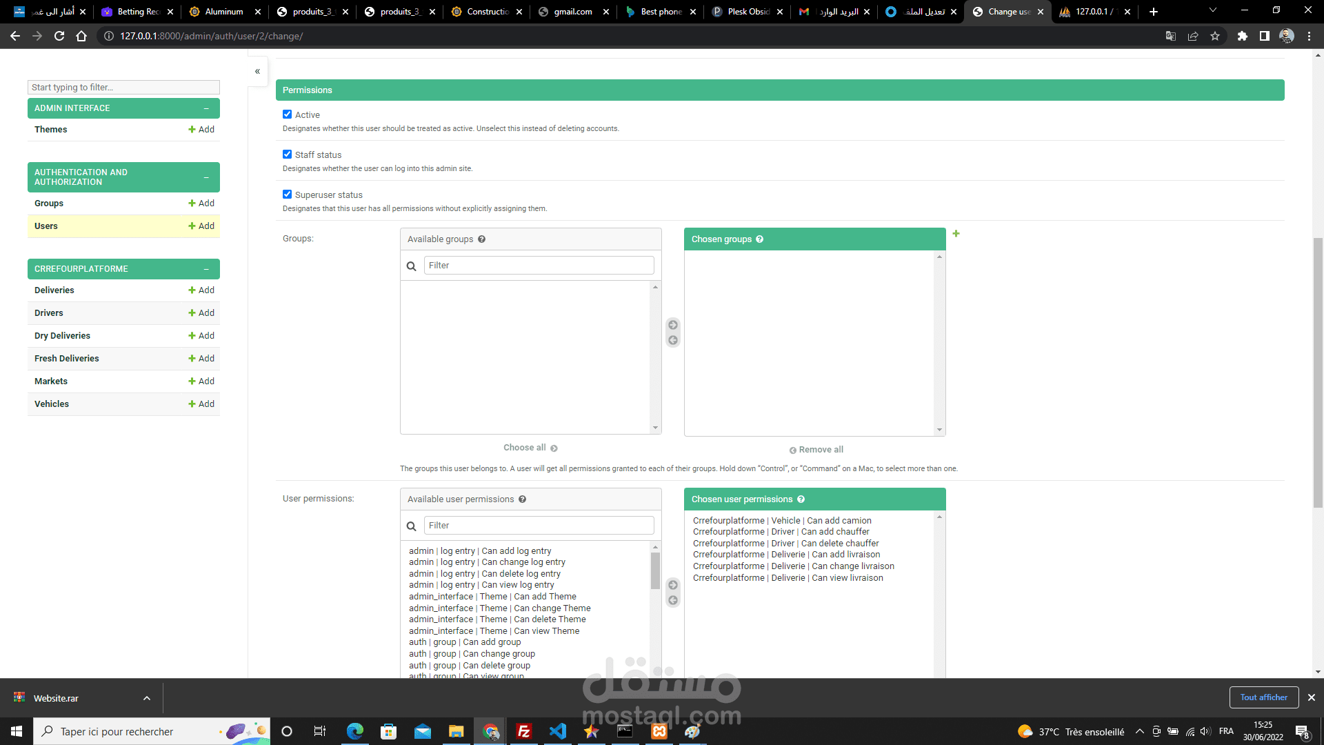The height and width of the screenshot is (745, 1324).
Task: Open Groups in the sidebar
Action: click(49, 203)
